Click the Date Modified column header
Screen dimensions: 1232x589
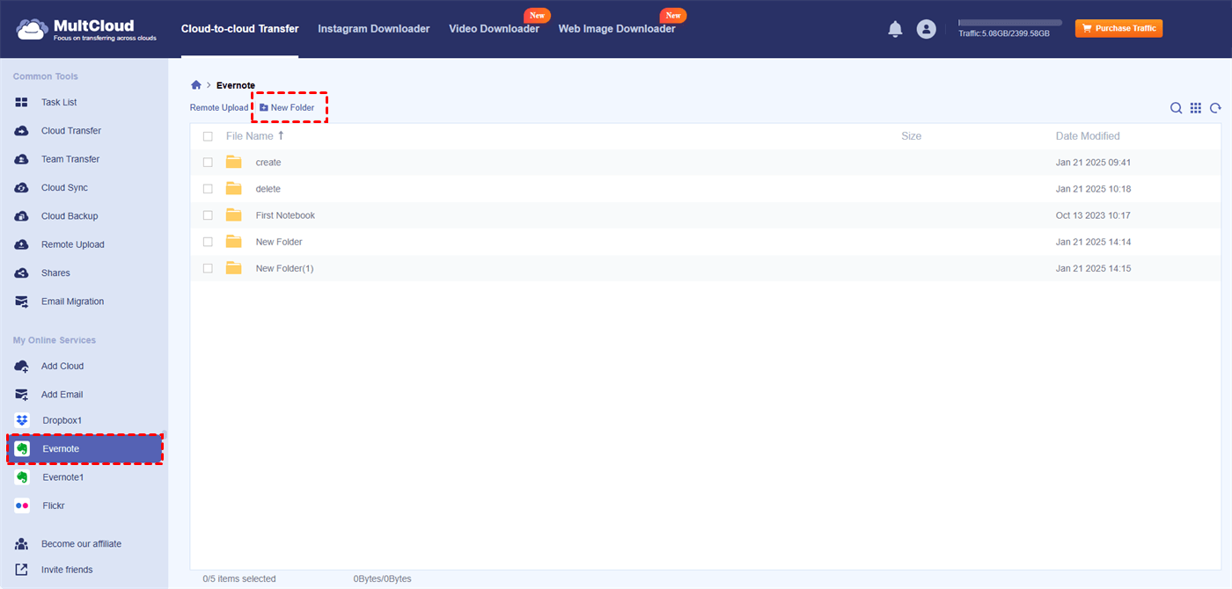[x=1088, y=136]
